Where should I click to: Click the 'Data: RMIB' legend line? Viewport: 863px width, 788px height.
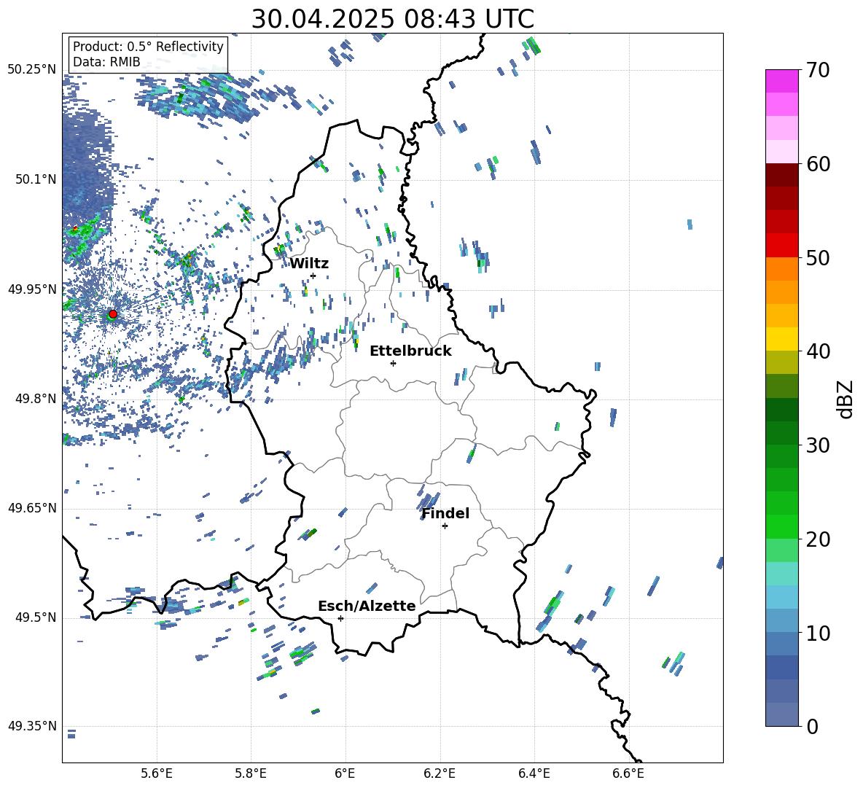point(106,62)
